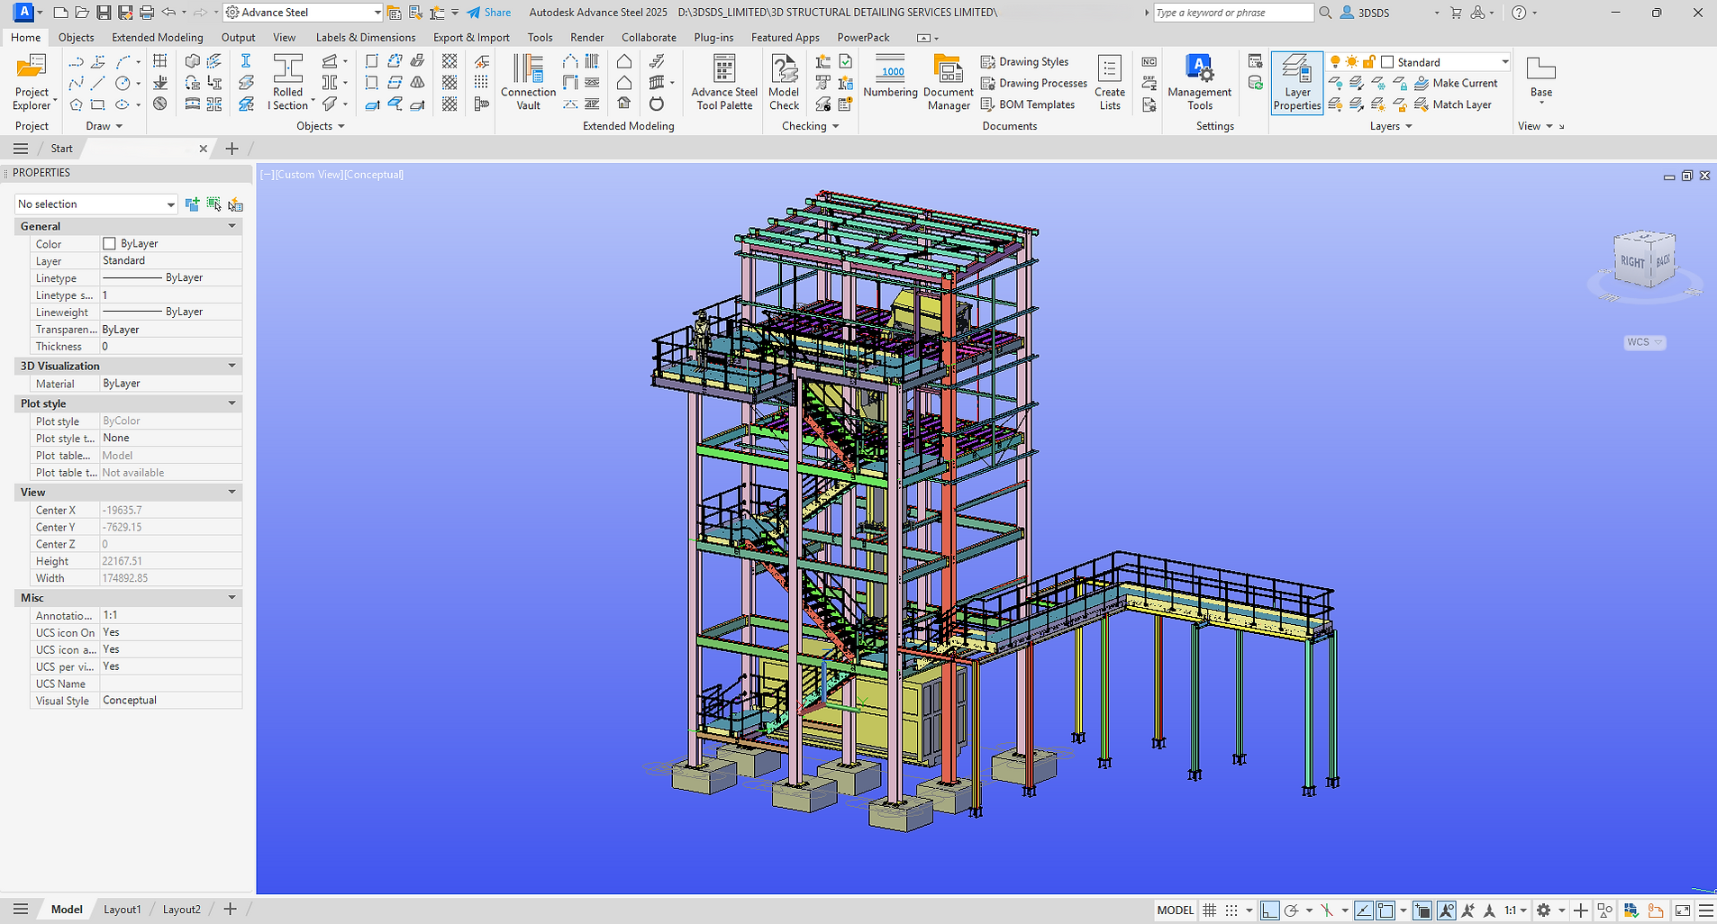Open the Extended Modeling ribbon tab
1717x924 pixels.
158,38
